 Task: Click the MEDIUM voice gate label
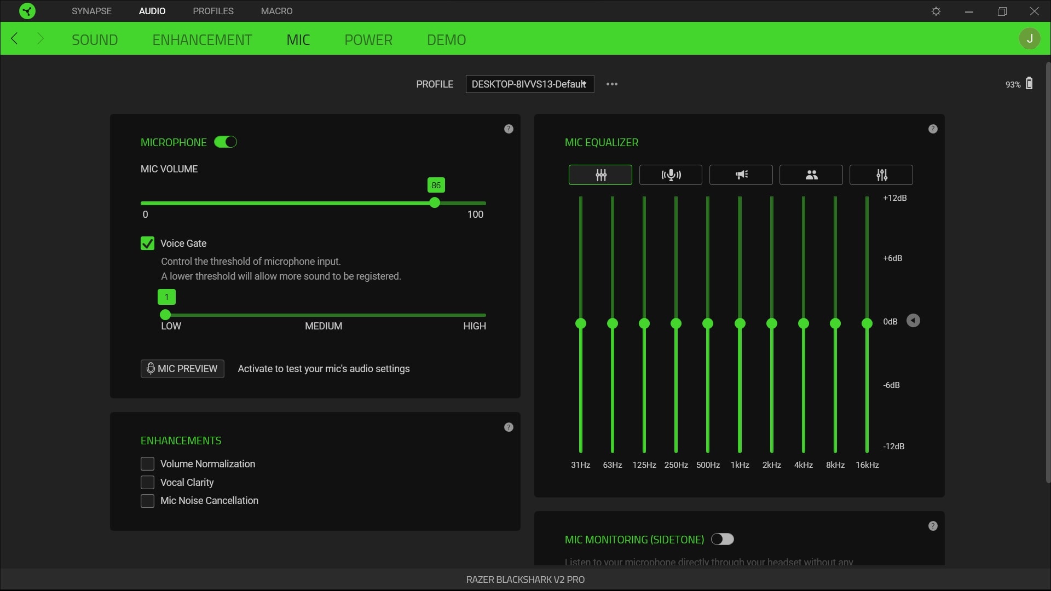324,326
